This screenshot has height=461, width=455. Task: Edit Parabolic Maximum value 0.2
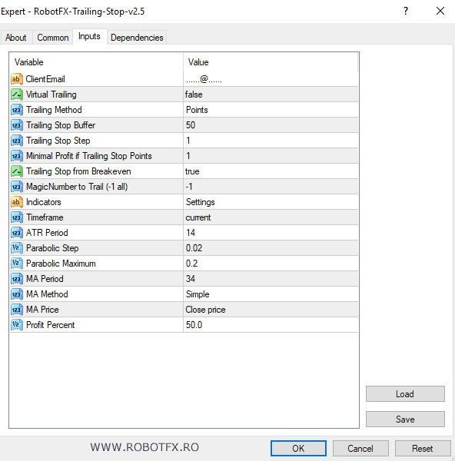271,264
